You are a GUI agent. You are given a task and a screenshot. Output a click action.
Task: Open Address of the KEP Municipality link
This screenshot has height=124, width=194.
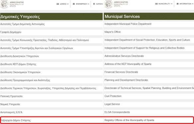coord(128,64)
